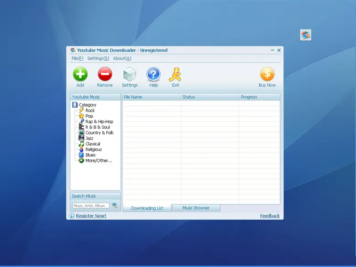Select the More/Other... category

(98, 161)
